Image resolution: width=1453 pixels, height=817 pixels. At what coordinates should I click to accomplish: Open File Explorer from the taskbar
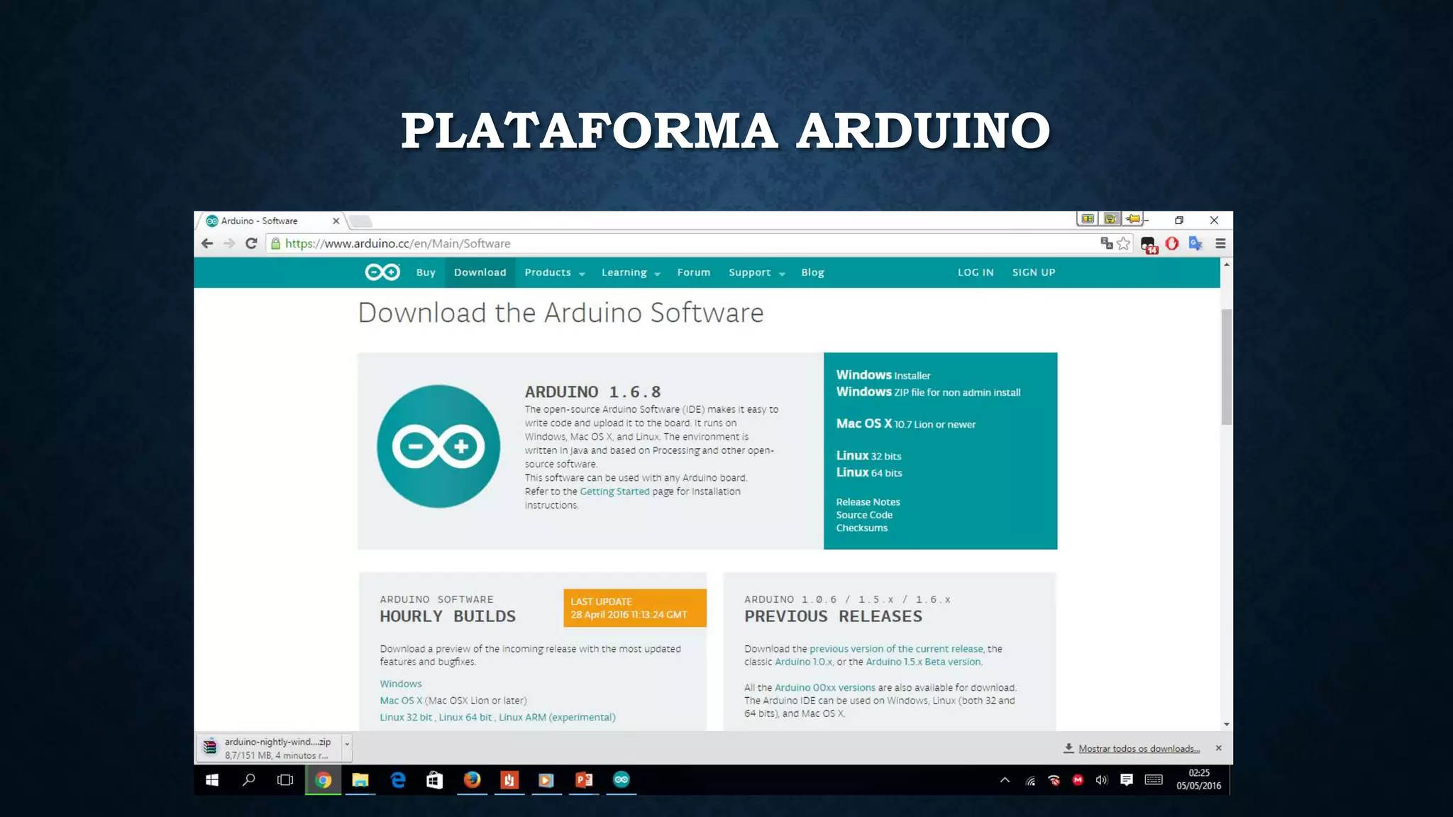tap(360, 779)
